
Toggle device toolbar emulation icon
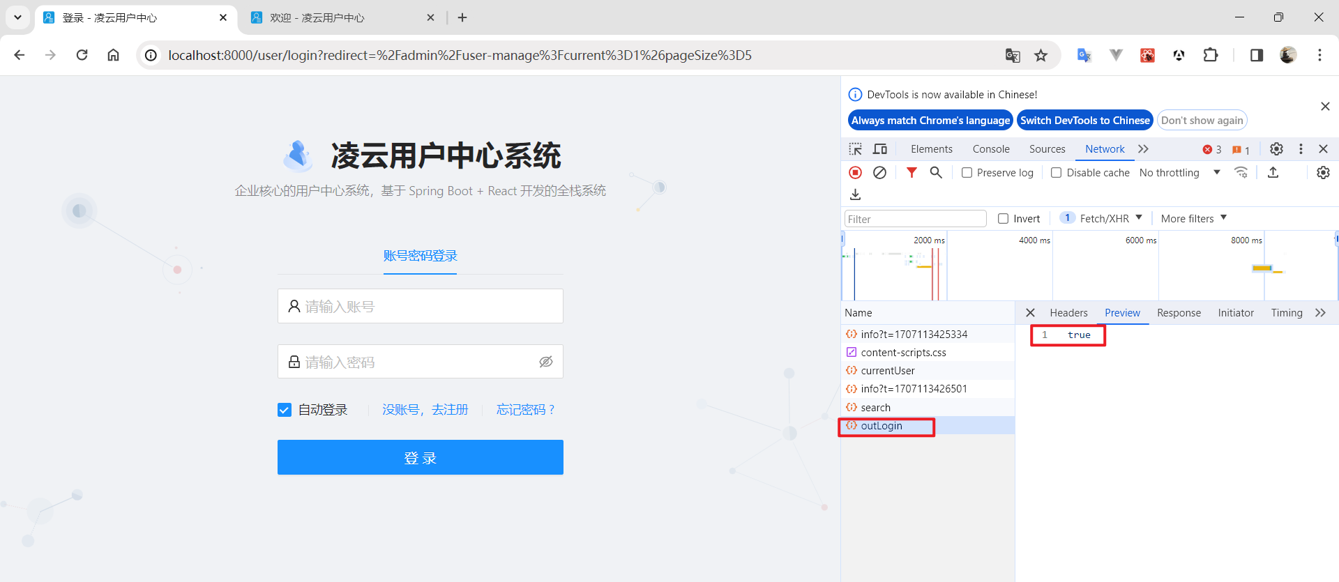click(x=880, y=149)
